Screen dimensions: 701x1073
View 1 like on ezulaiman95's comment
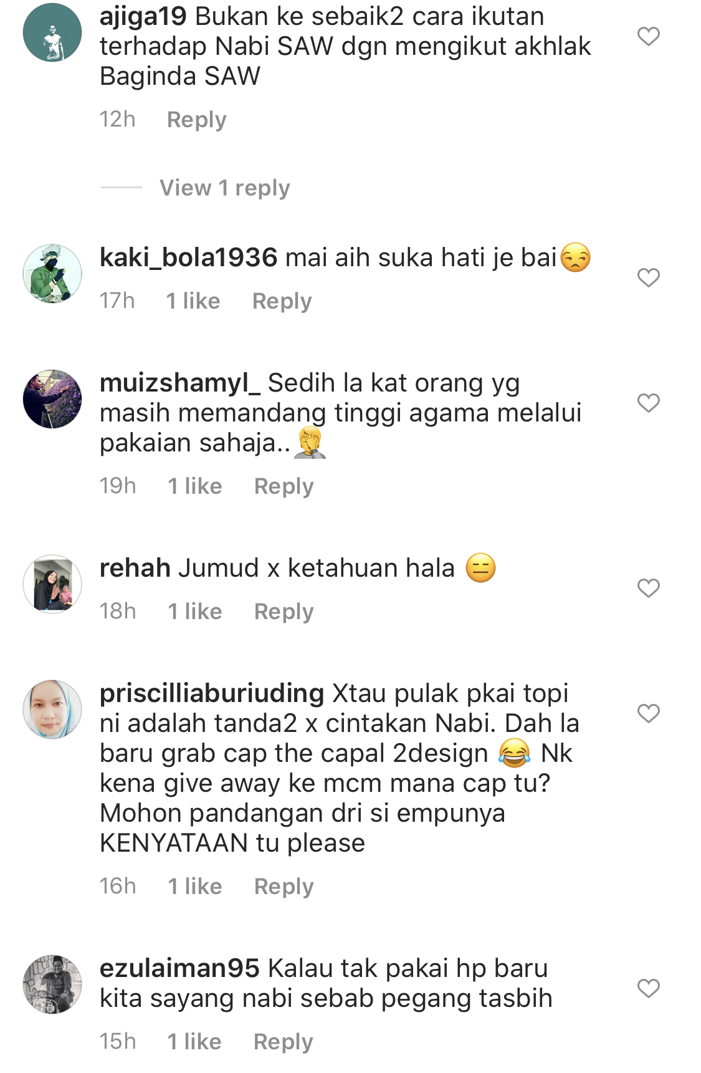(194, 1042)
